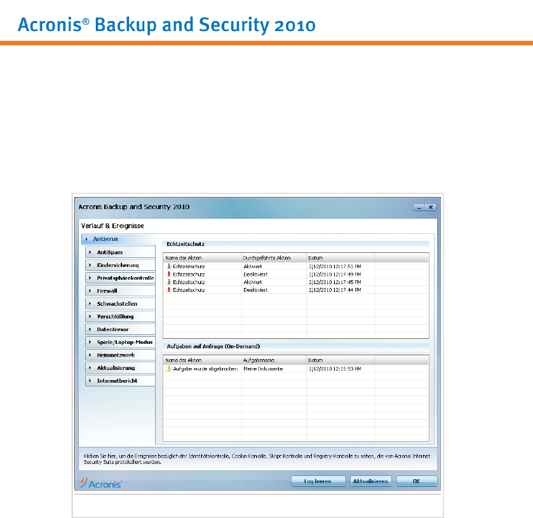Viewport: 533px width, 518px height.
Task: Click the arrow beside Antivirus
Action: pyautogui.click(x=86, y=239)
